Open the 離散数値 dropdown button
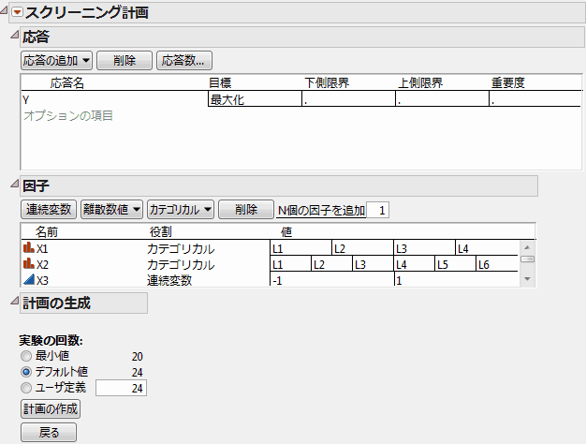586x444 pixels. [x=111, y=210]
